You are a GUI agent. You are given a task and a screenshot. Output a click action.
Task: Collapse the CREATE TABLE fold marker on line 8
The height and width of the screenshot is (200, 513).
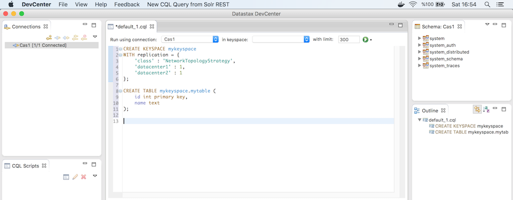pos(120,91)
